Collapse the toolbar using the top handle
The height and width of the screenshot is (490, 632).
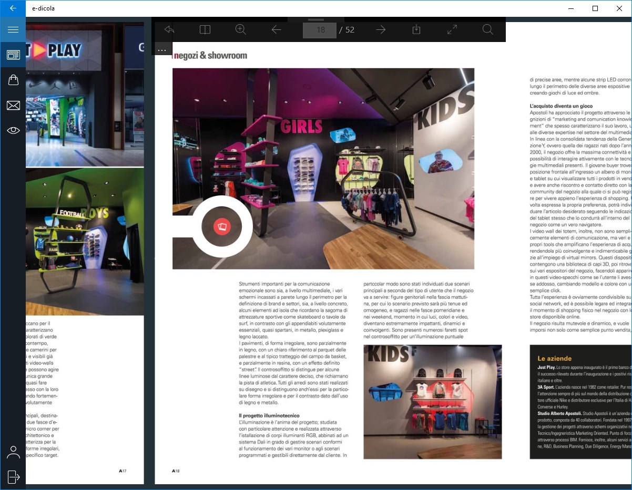click(316, 19)
